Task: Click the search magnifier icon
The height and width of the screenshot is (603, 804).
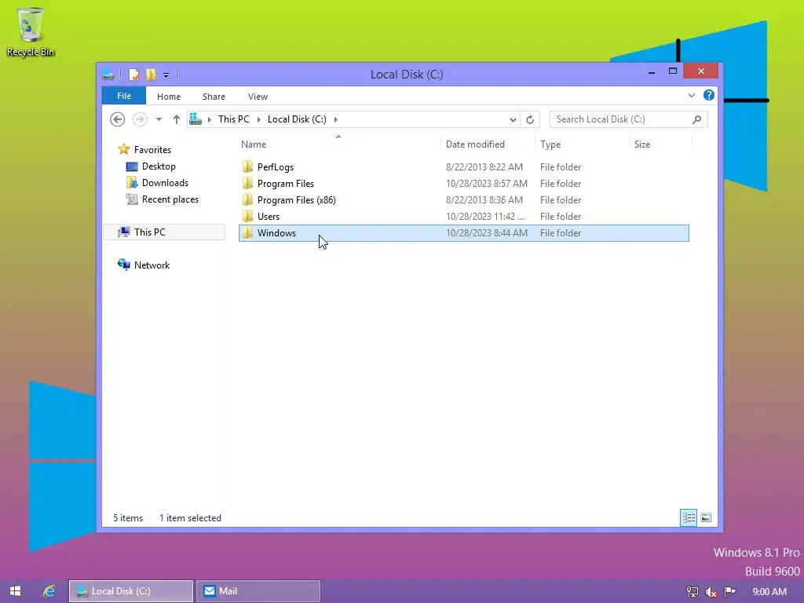Action: (697, 119)
